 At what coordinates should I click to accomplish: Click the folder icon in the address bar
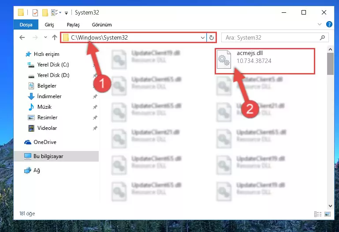(x=66, y=37)
